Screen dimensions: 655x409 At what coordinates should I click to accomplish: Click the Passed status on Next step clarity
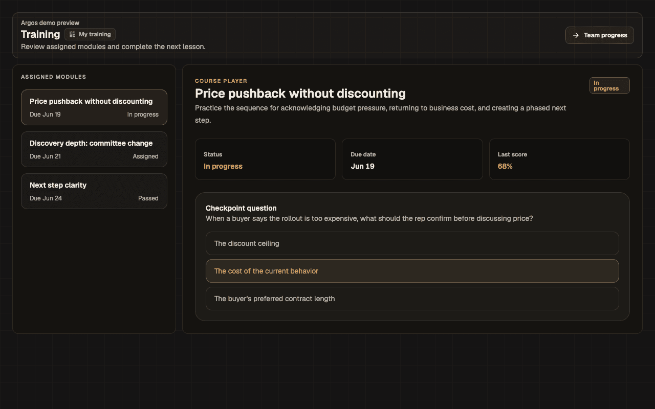[148, 198]
